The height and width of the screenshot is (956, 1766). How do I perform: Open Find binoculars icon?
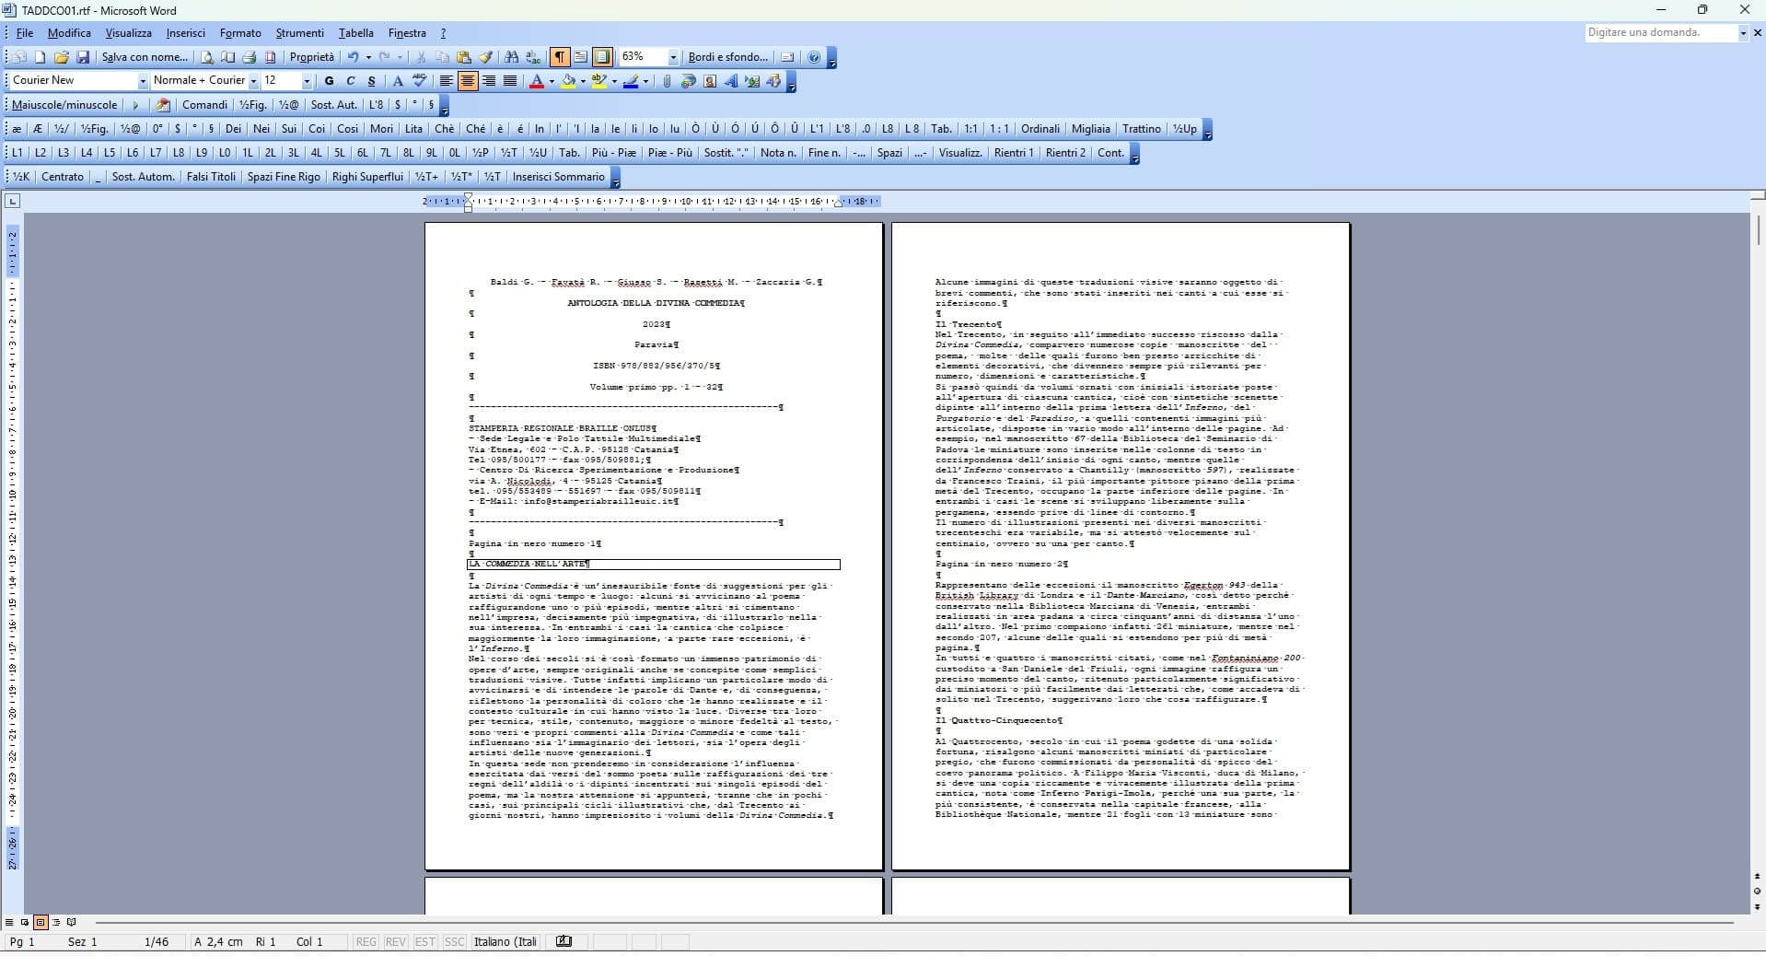tap(512, 57)
